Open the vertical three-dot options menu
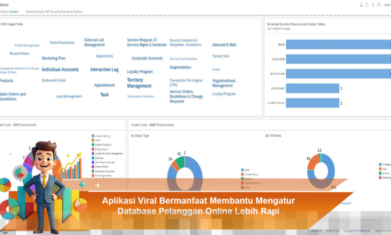Screen dimensions: 391x235 (373, 4)
